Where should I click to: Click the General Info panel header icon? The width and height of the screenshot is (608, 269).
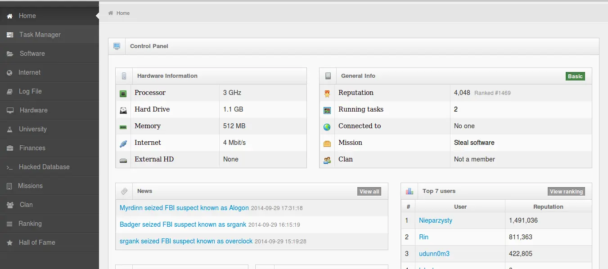coord(328,76)
